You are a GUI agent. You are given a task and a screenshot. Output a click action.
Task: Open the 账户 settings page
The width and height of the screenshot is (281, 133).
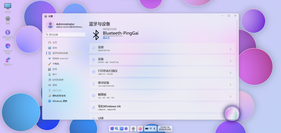coord(65,75)
